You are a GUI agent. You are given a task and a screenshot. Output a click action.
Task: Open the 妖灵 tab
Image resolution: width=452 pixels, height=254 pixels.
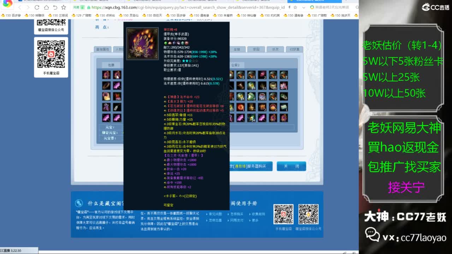pos(275,49)
